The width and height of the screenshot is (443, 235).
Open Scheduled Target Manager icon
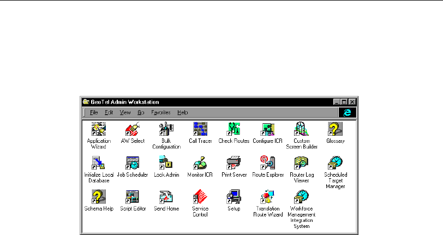click(335, 163)
